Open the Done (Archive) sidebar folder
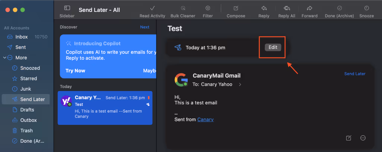382x152 pixels. pyautogui.click(x=26, y=141)
